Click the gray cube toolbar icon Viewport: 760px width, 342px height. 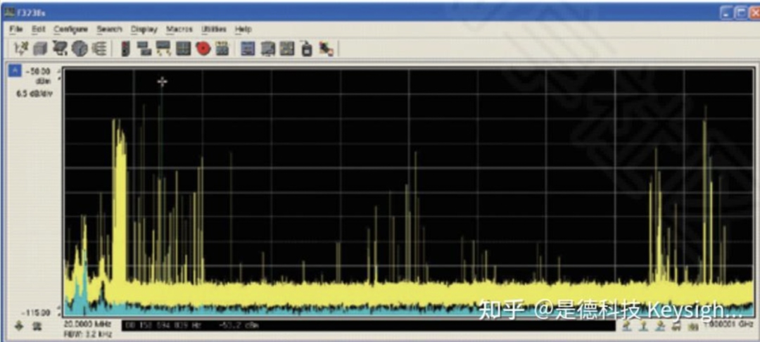(41, 49)
